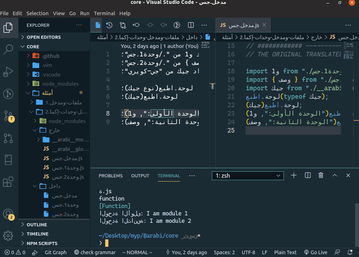Open the Manage settings gear
This screenshot has width=359, height=257.
8,235
